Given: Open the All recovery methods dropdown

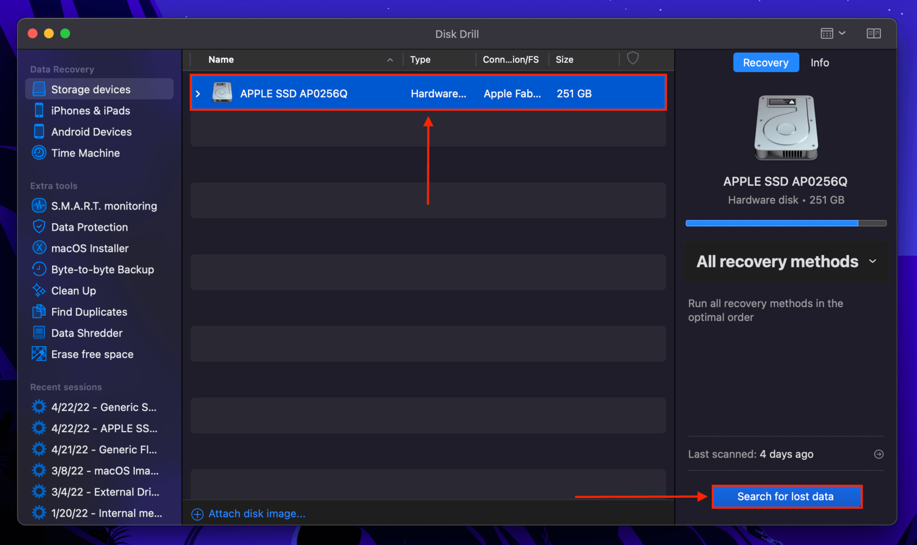Looking at the screenshot, I should tap(786, 262).
